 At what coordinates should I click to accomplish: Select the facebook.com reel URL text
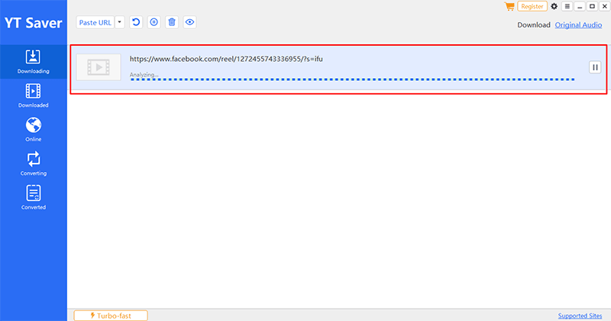point(226,59)
